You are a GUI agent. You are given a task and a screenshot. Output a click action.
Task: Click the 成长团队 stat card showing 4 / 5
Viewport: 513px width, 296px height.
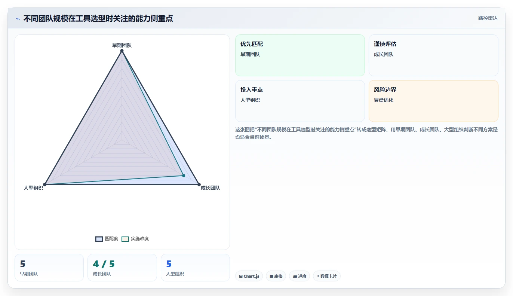point(122,268)
